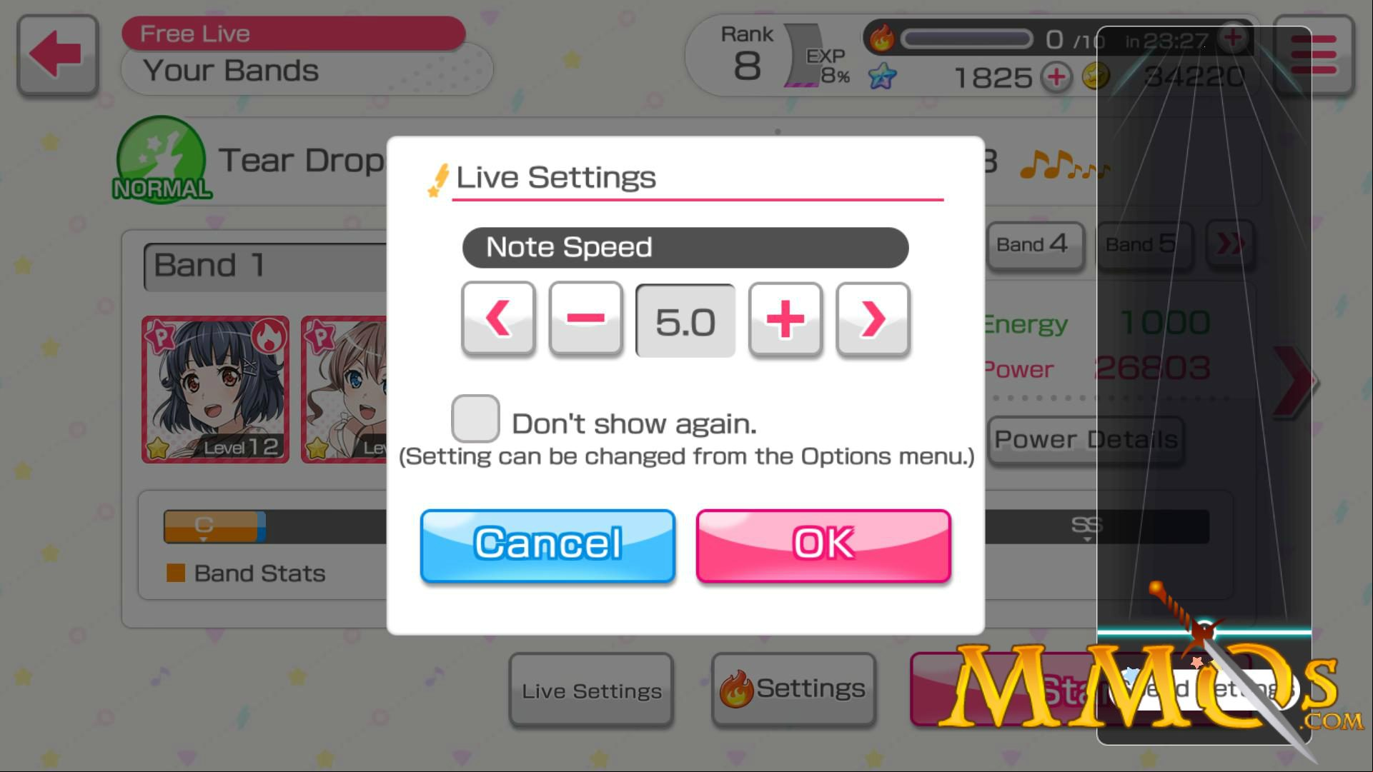Click the gold coin icon
The width and height of the screenshot is (1373, 772).
pos(1095,76)
